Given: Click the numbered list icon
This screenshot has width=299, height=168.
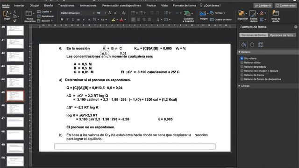Looking at the screenshot, I should pyautogui.click(x=141, y=13).
